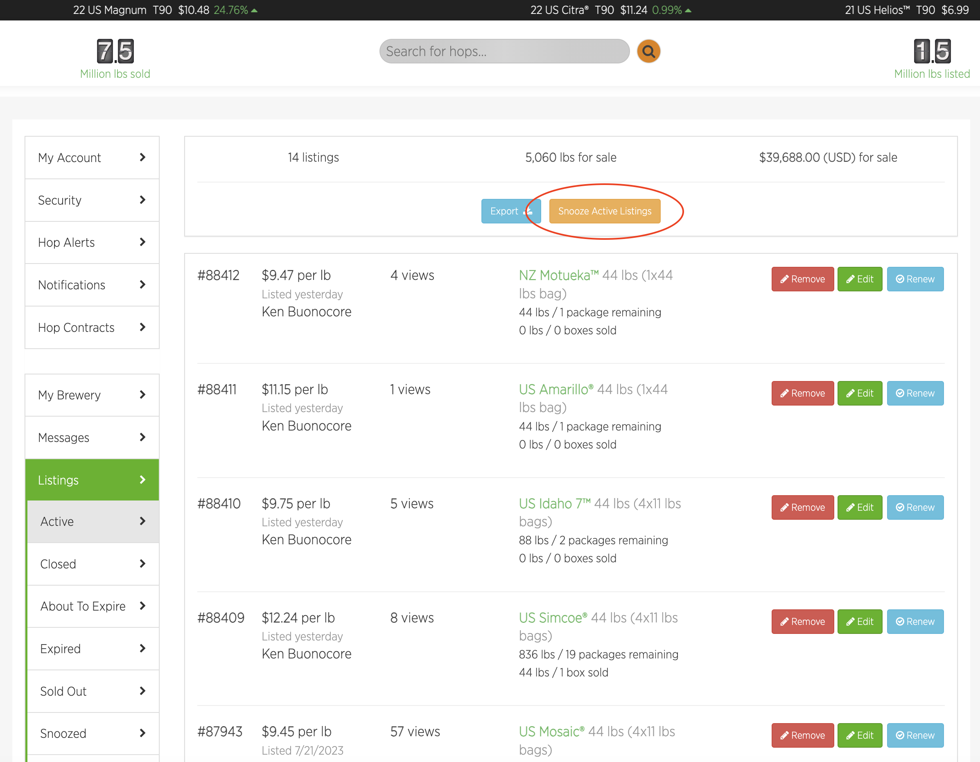Click listing number #88412
Screen dimensions: 980x762
219,275
